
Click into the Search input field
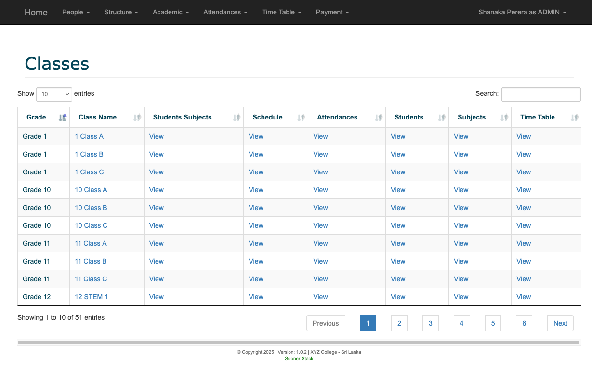tap(541, 94)
